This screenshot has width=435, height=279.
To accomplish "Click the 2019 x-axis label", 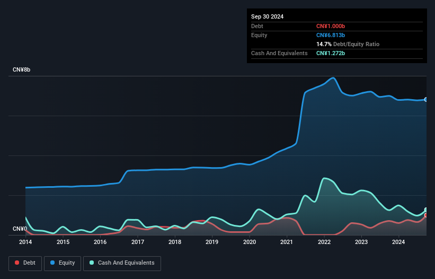I will (212, 242).
